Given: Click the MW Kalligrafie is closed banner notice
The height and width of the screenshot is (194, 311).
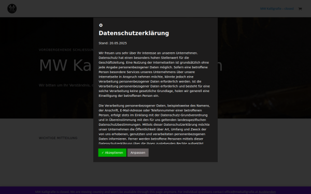Looking at the screenshot, I should [146, 192].
